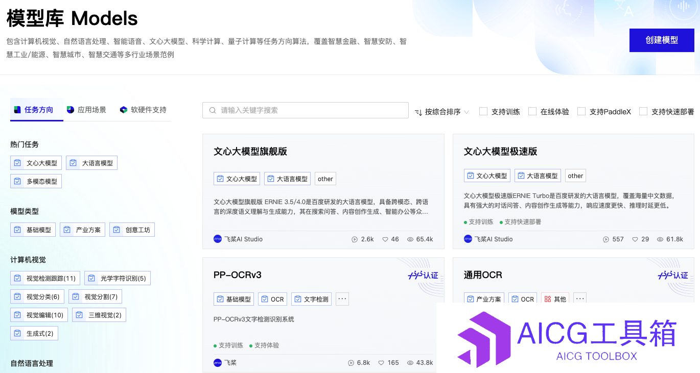
Task: Click the 请输入关键字搜索 search field
Action: 306,110
